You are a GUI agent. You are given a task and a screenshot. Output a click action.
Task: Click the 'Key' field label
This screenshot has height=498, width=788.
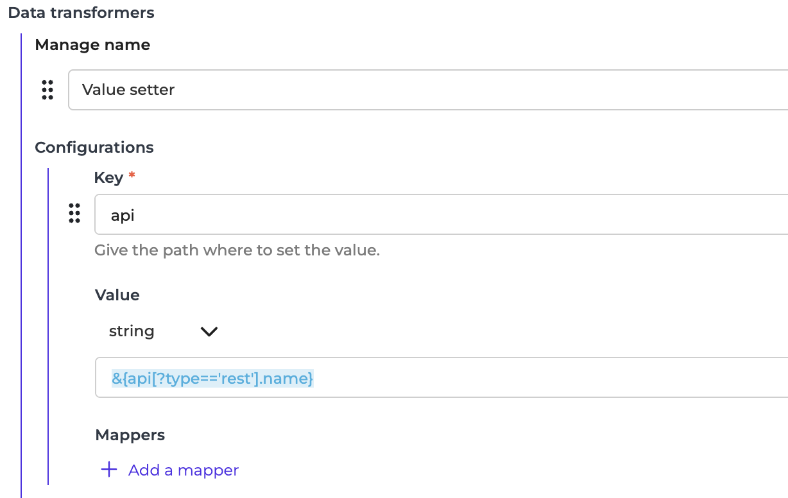coord(108,178)
